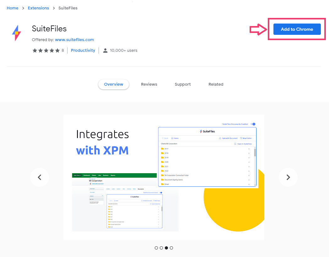
Task: Click the 2017 folder icon
Action: point(162,148)
